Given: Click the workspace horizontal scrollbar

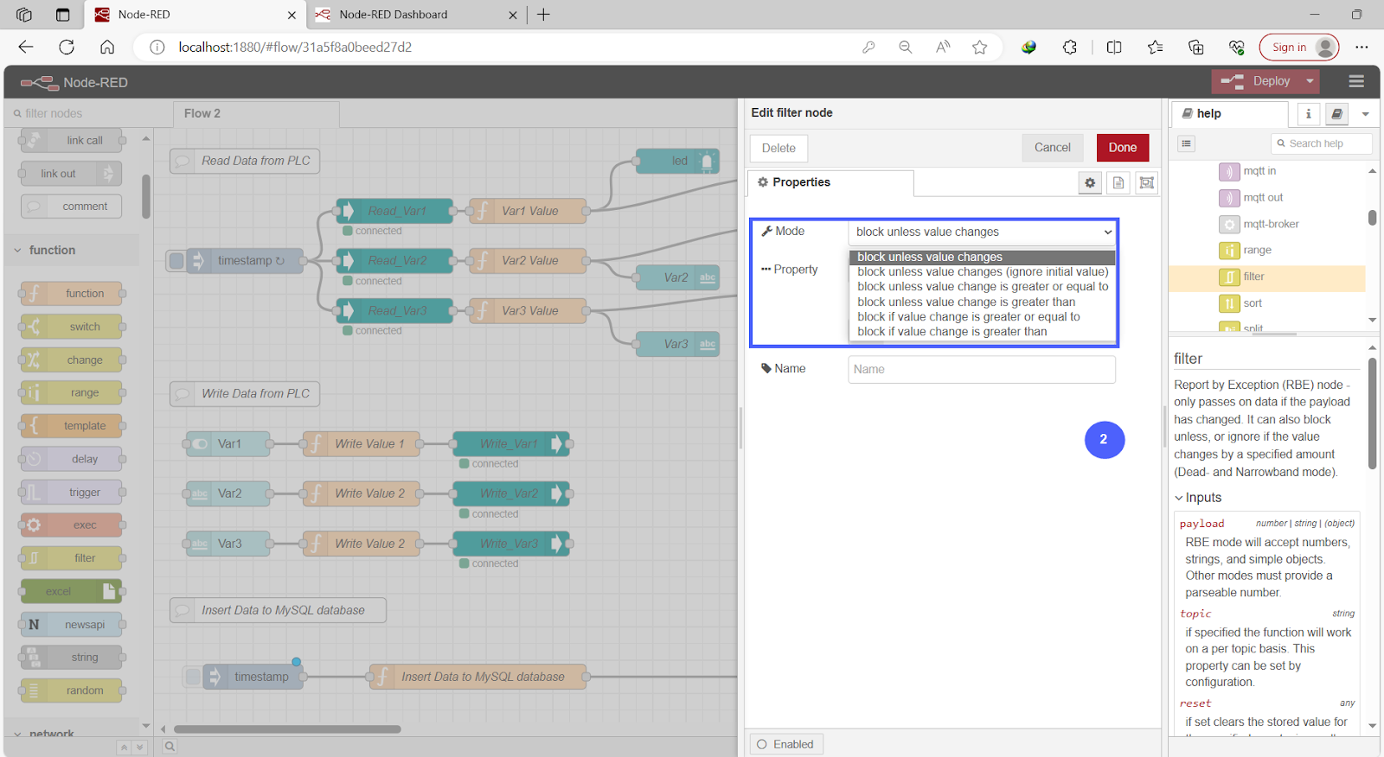Looking at the screenshot, I should (x=287, y=729).
